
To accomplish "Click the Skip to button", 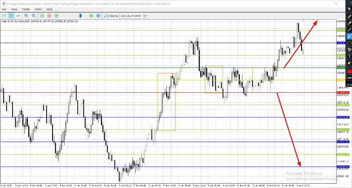I will pyautogui.click(x=111, y=16).
